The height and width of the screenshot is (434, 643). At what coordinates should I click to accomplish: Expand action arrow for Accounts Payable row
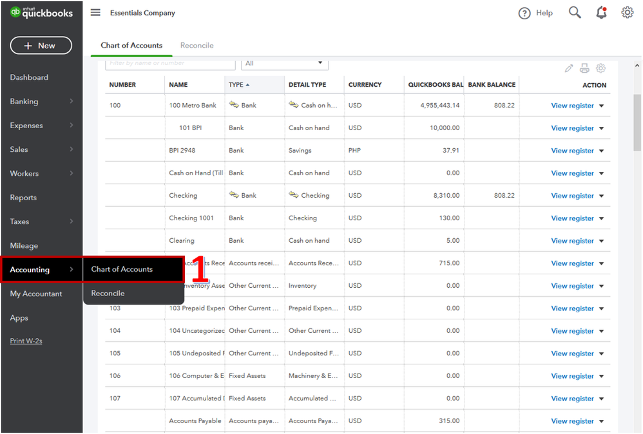(x=601, y=421)
